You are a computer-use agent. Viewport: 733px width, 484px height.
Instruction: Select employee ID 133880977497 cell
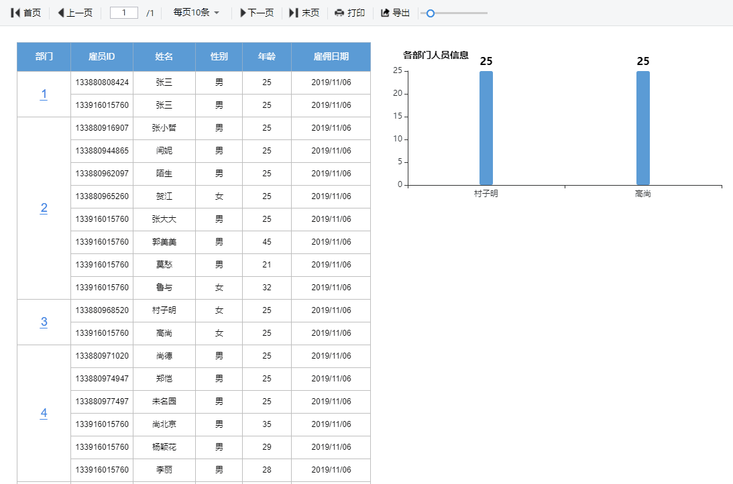102,402
